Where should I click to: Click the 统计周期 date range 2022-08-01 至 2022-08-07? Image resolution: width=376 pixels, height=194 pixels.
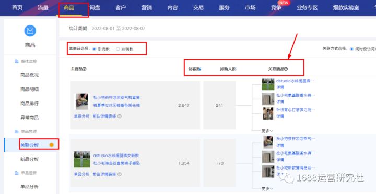click(118, 29)
